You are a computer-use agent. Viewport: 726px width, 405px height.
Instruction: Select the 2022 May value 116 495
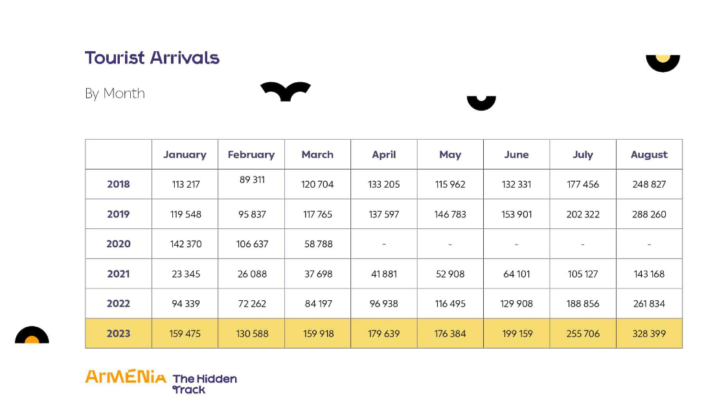click(450, 304)
